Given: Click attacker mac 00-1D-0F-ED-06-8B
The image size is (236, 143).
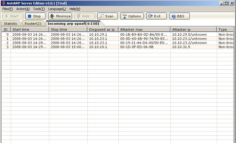Looking at the screenshot, I should (x=137, y=47).
